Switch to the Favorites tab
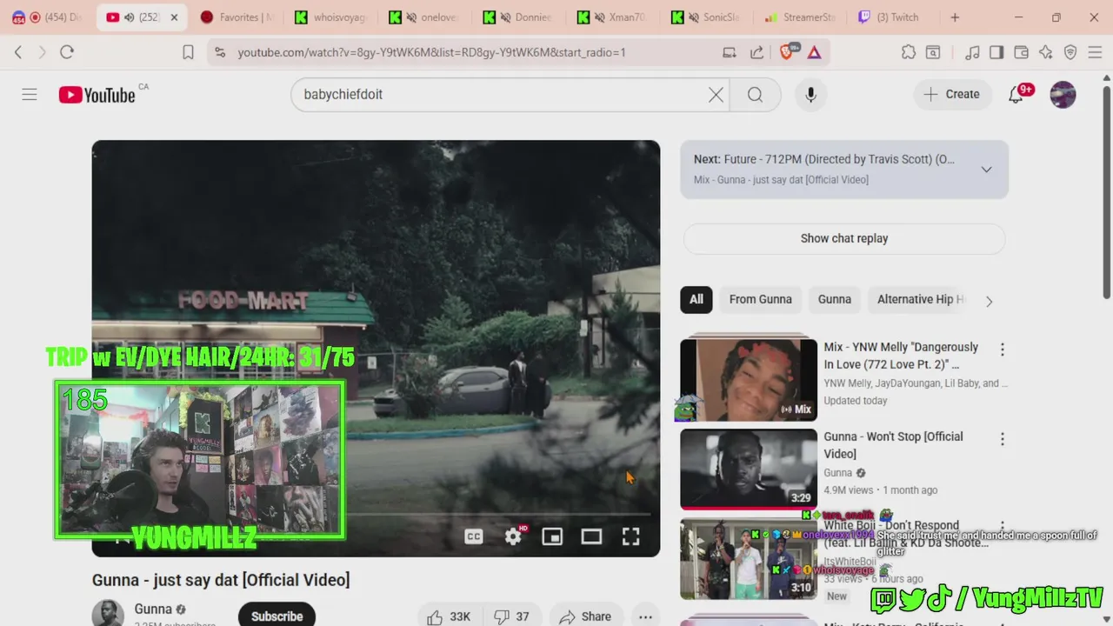This screenshot has width=1113, height=626. (235, 17)
